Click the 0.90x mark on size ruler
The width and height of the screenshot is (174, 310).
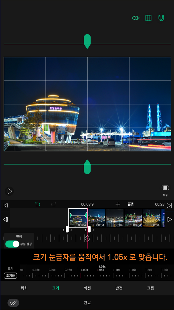pyautogui.click(x=52, y=270)
